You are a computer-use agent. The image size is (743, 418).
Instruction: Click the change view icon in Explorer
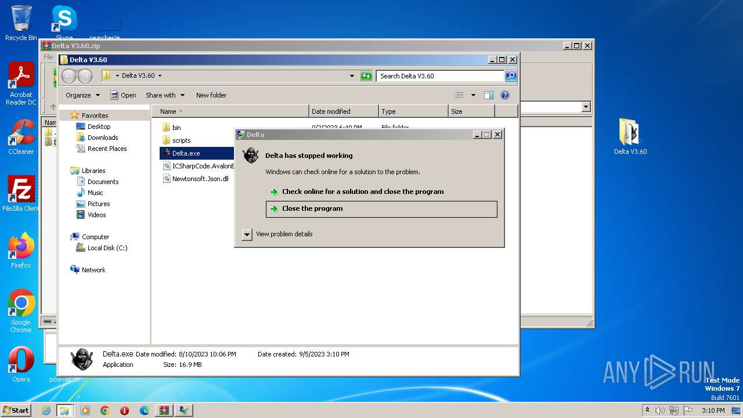[459, 95]
